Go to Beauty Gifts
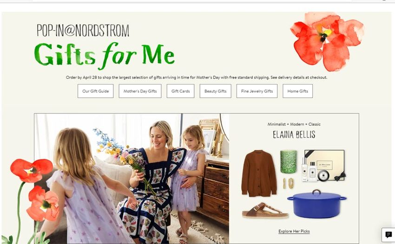Viewport: 395px width, 244px height. (x=215, y=91)
